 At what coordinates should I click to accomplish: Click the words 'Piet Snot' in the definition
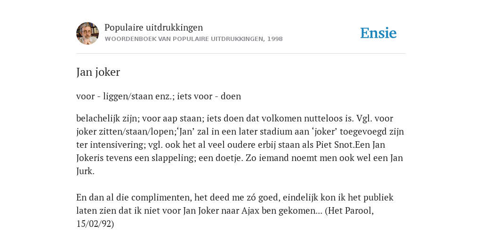click(335, 145)
